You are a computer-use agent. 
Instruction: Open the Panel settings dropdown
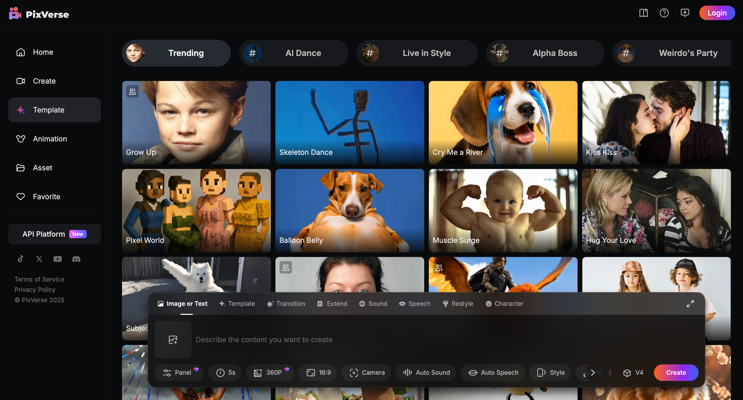(x=179, y=373)
